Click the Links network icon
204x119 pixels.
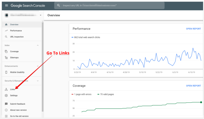pyautogui.click(x=6, y=89)
